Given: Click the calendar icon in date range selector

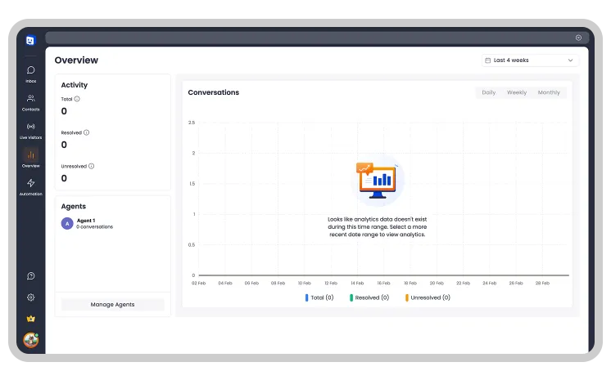Looking at the screenshot, I should click(487, 60).
